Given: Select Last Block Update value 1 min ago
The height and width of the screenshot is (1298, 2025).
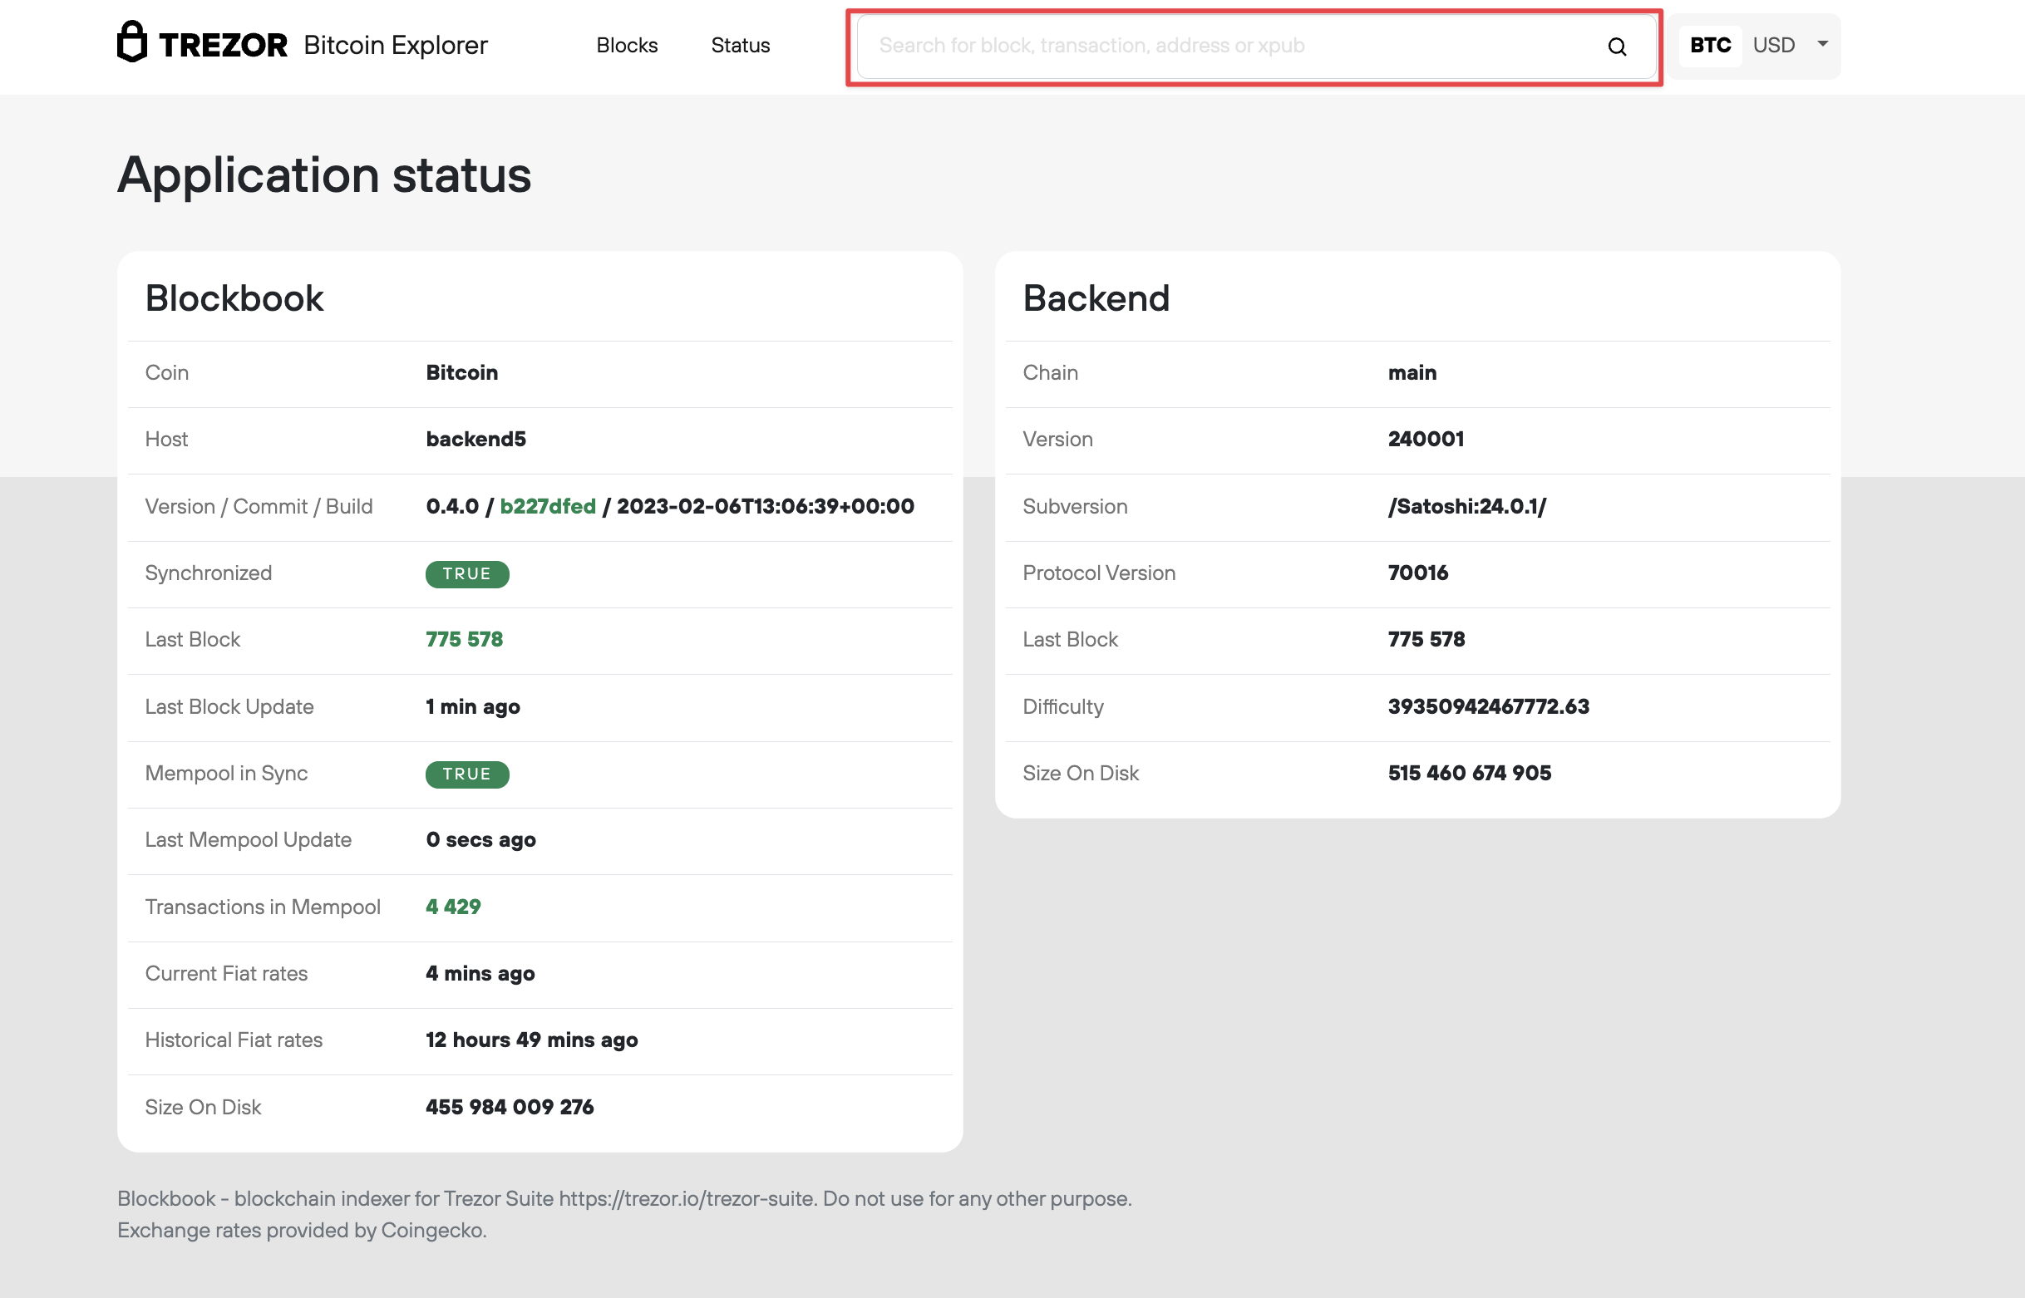Looking at the screenshot, I should pyautogui.click(x=473, y=707).
